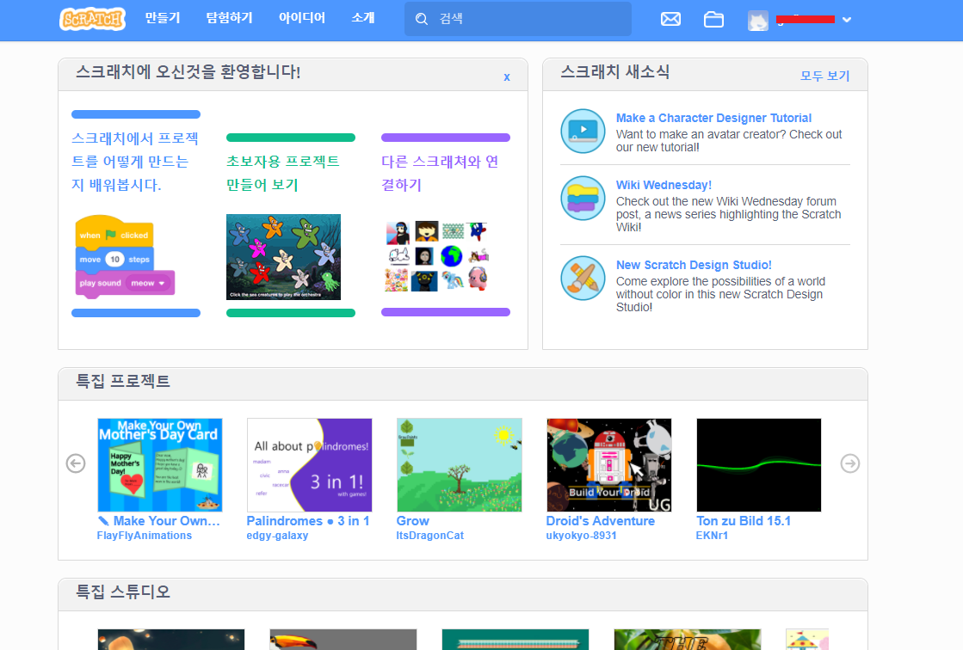Click the code blocks tutorial image

click(126, 256)
